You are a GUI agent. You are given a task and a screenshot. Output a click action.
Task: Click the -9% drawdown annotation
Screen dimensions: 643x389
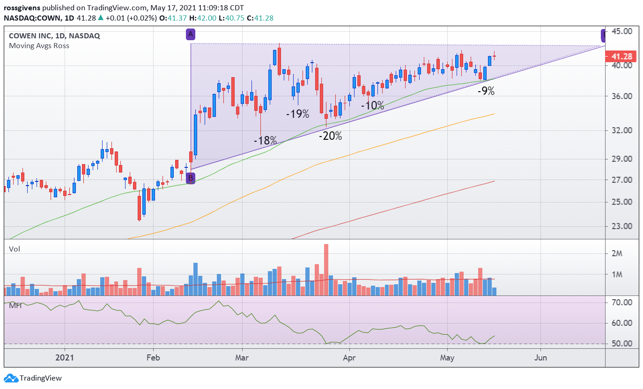[486, 91]
